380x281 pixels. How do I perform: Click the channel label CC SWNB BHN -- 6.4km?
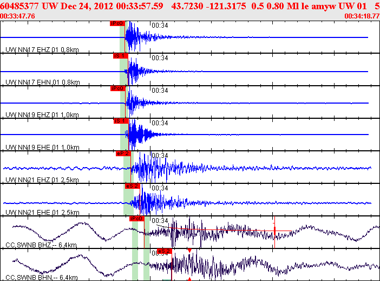(42, 278)
